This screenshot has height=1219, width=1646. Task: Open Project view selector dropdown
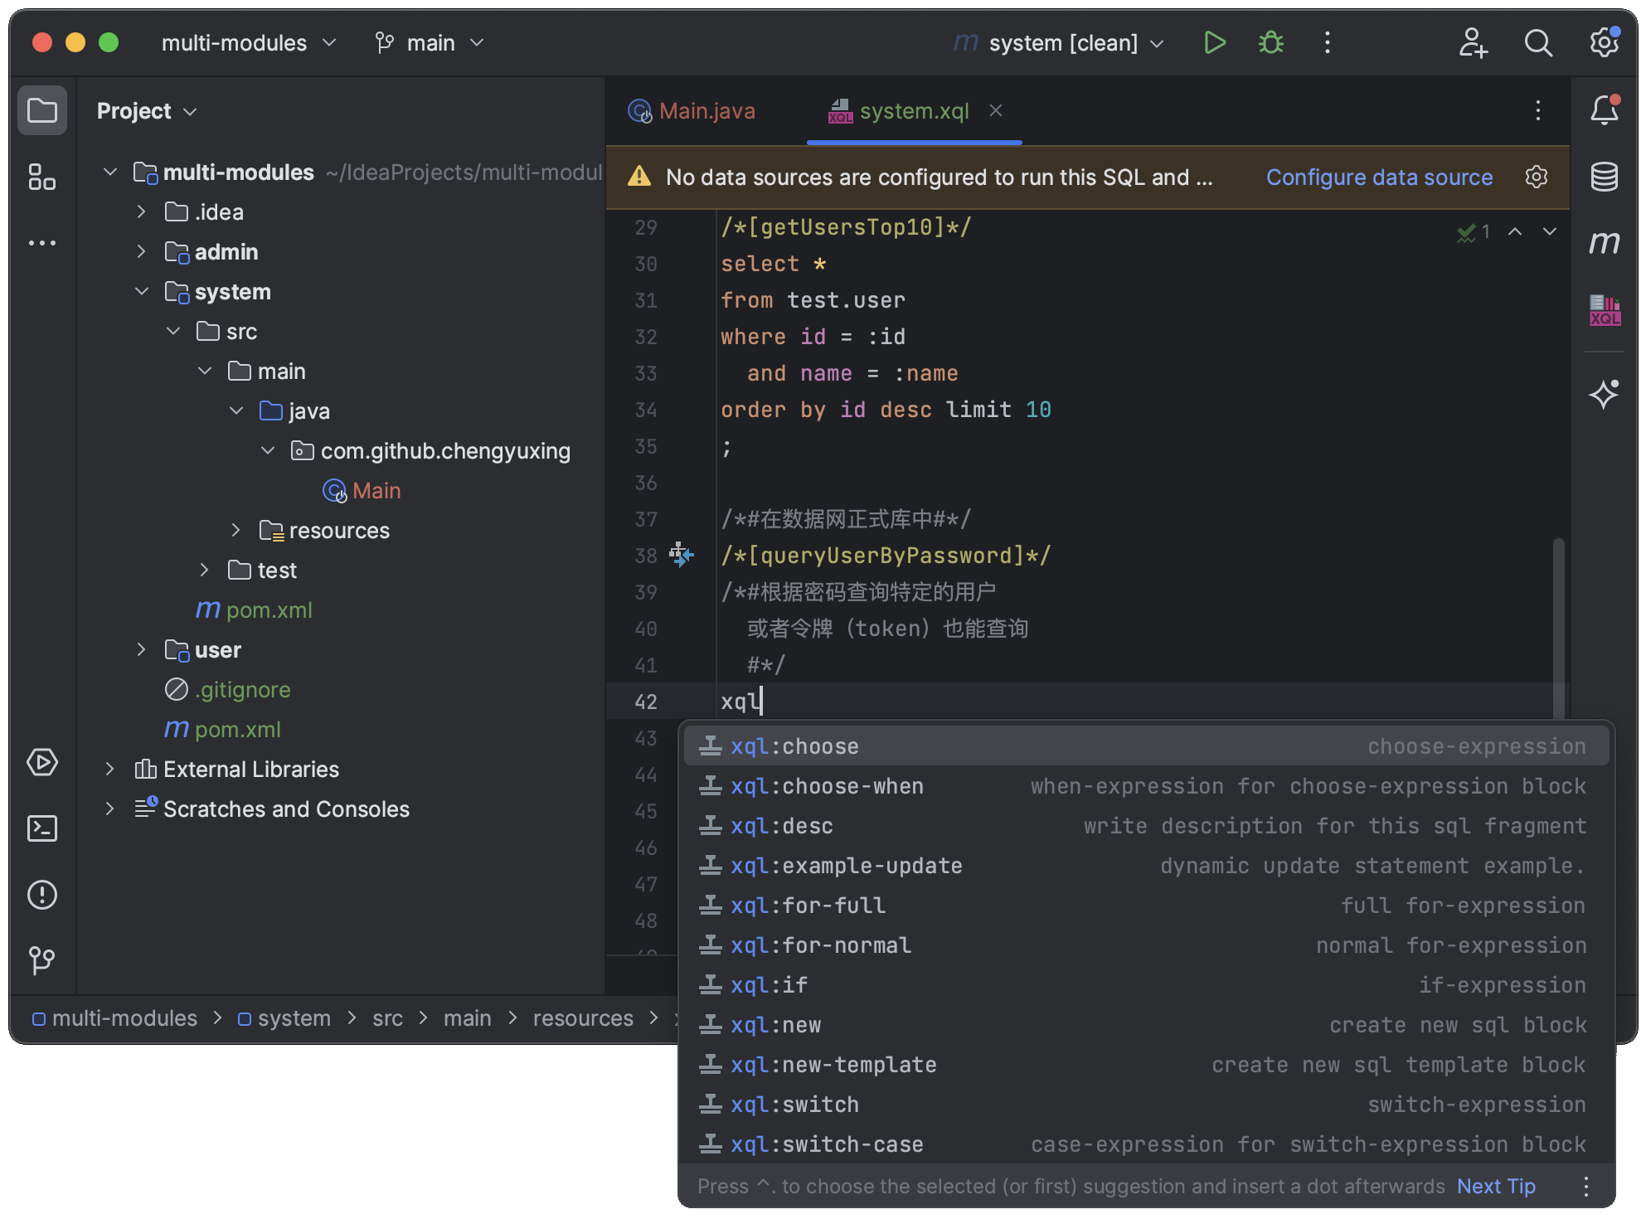[147, 110]
